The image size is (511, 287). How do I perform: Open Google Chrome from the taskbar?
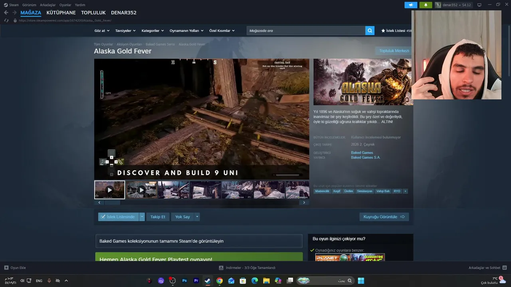click(x=220, y=281)
